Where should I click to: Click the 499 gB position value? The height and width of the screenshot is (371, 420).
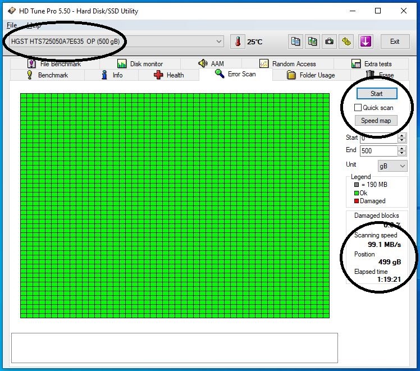point(390,262)
